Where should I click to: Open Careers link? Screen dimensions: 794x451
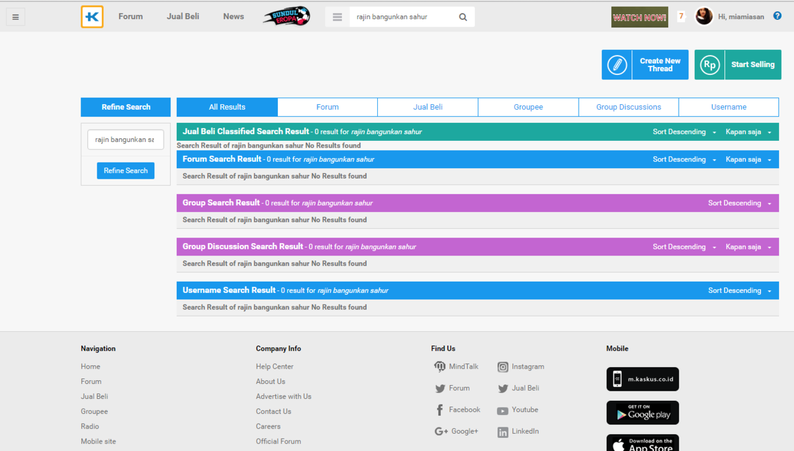[269, 426]
